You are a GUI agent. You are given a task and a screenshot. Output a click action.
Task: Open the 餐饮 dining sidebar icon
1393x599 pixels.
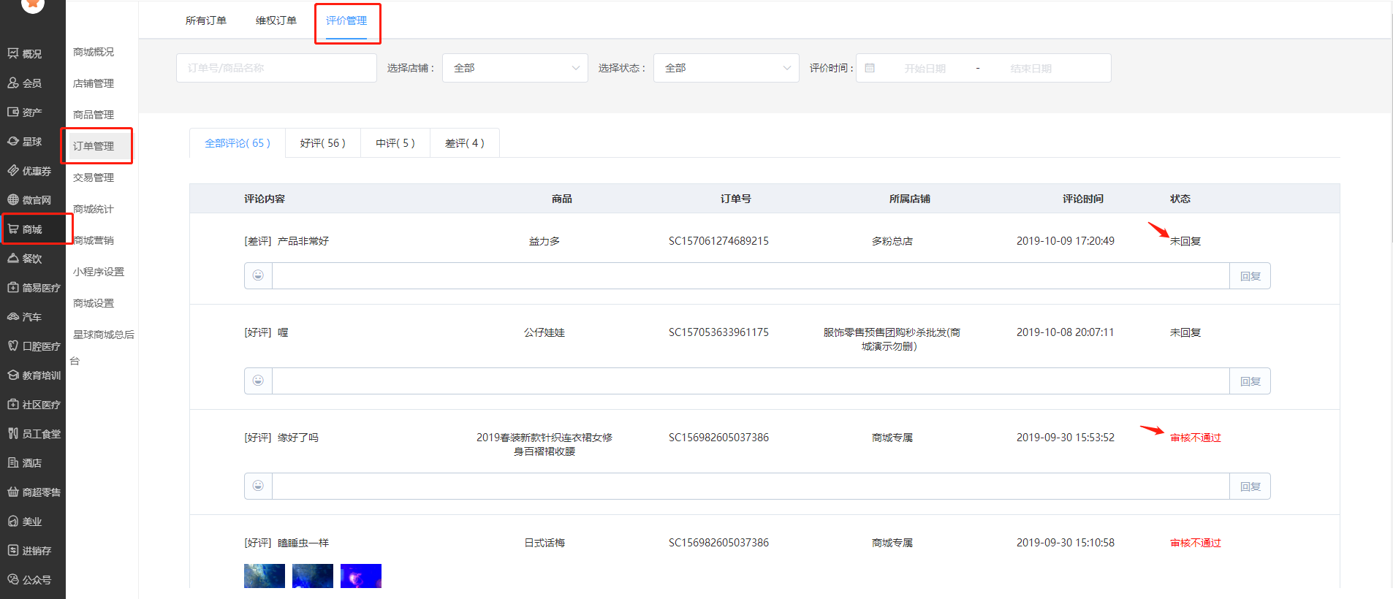tap(13, 258)
